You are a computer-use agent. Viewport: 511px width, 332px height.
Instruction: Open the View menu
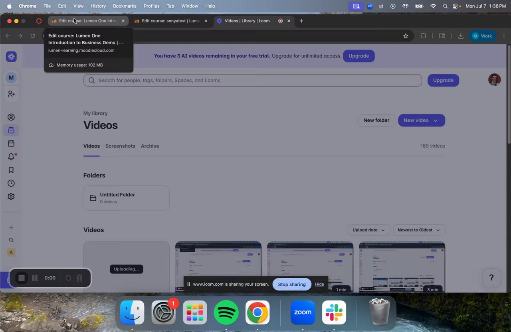click(78, 6)
